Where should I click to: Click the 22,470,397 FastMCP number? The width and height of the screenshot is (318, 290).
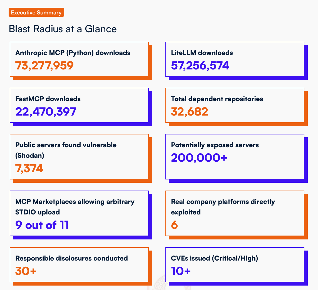[46, 111]
